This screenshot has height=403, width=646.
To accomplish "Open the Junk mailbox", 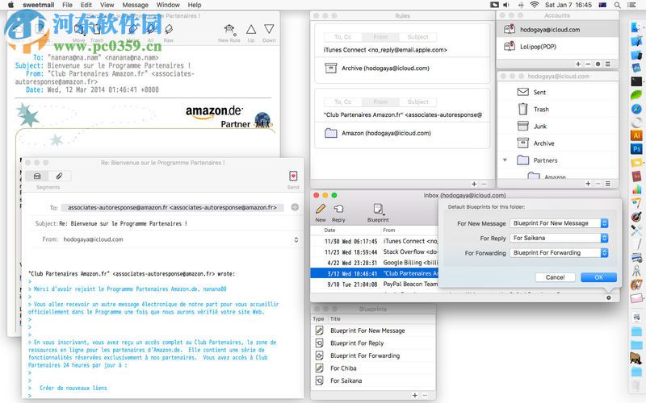I will click(x=558, y=127).
